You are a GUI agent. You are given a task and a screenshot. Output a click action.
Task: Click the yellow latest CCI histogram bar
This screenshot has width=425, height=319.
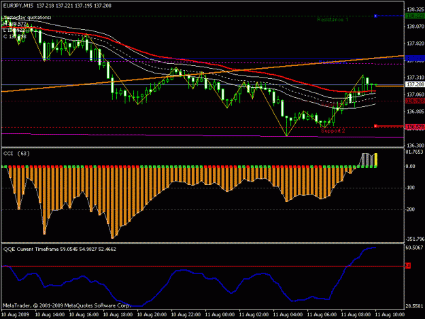coord(376,160)
